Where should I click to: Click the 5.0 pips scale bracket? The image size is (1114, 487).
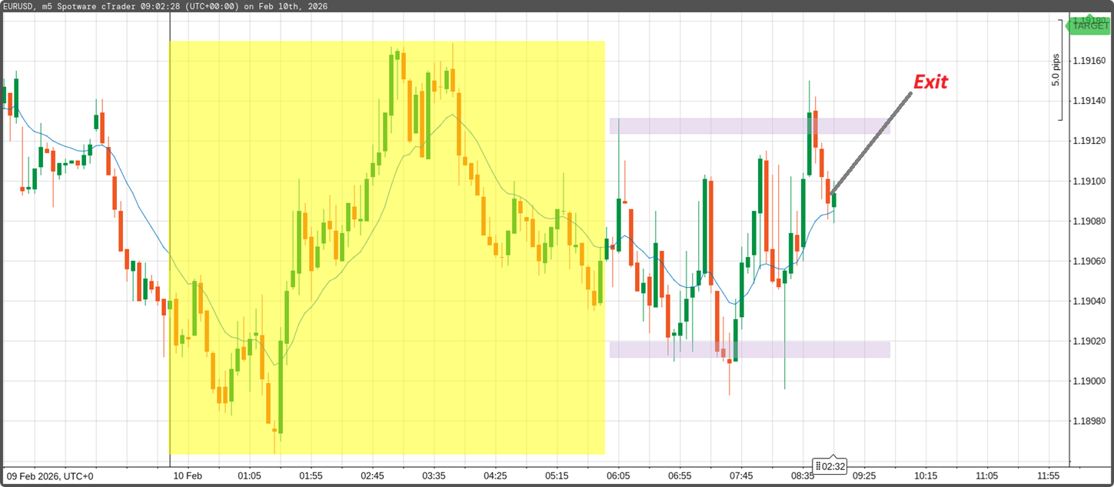pos(1060,71)
